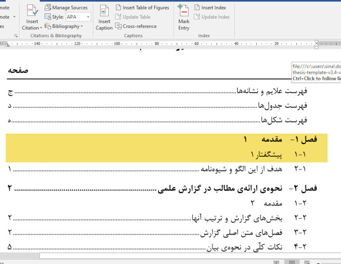Viewport: 341px width, 264px height.
Task: Switch to Print Layout view
Action: click(292, 262)
